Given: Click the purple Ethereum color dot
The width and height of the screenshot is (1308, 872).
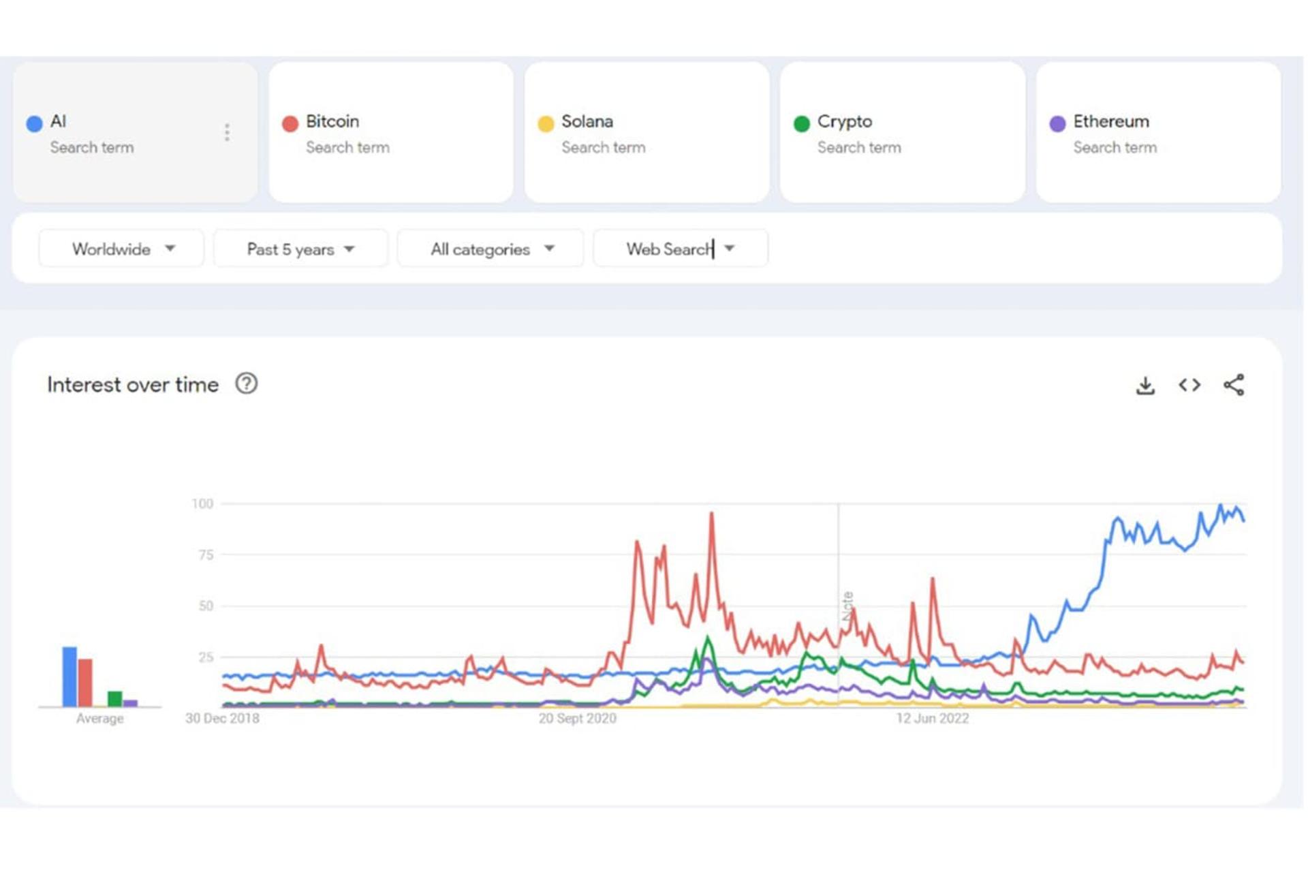Looking at the screenshot, I should pos(1057,123).
